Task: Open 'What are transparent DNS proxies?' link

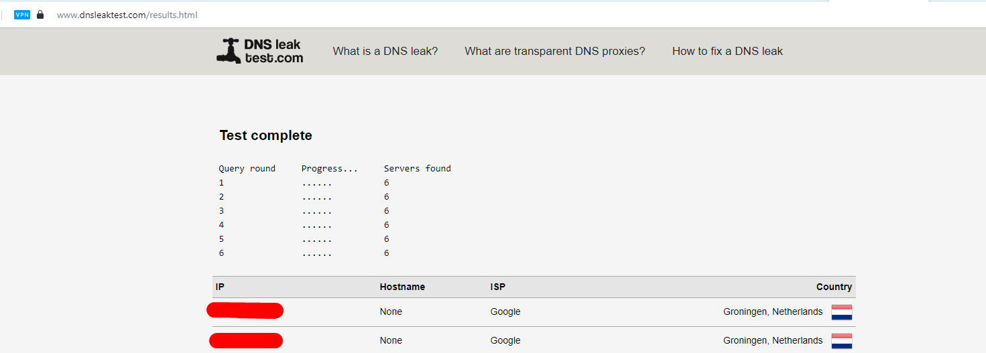Action: coord(555,51)
